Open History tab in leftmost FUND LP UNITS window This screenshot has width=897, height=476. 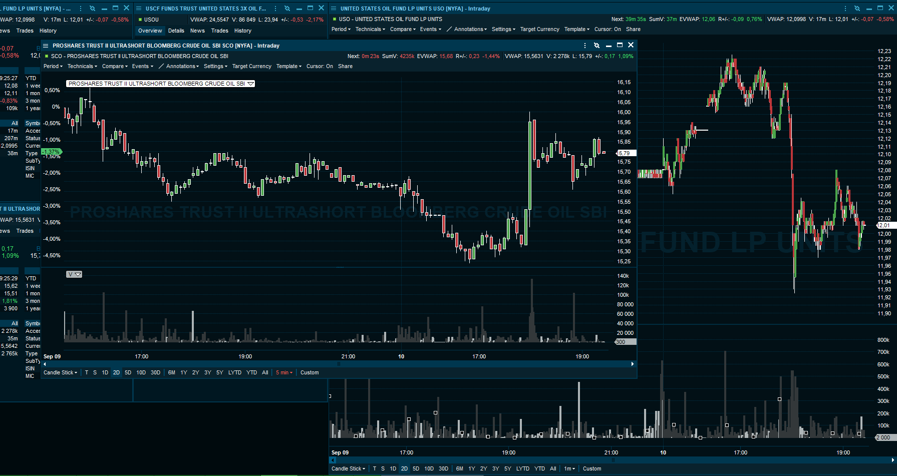(48, 31)
